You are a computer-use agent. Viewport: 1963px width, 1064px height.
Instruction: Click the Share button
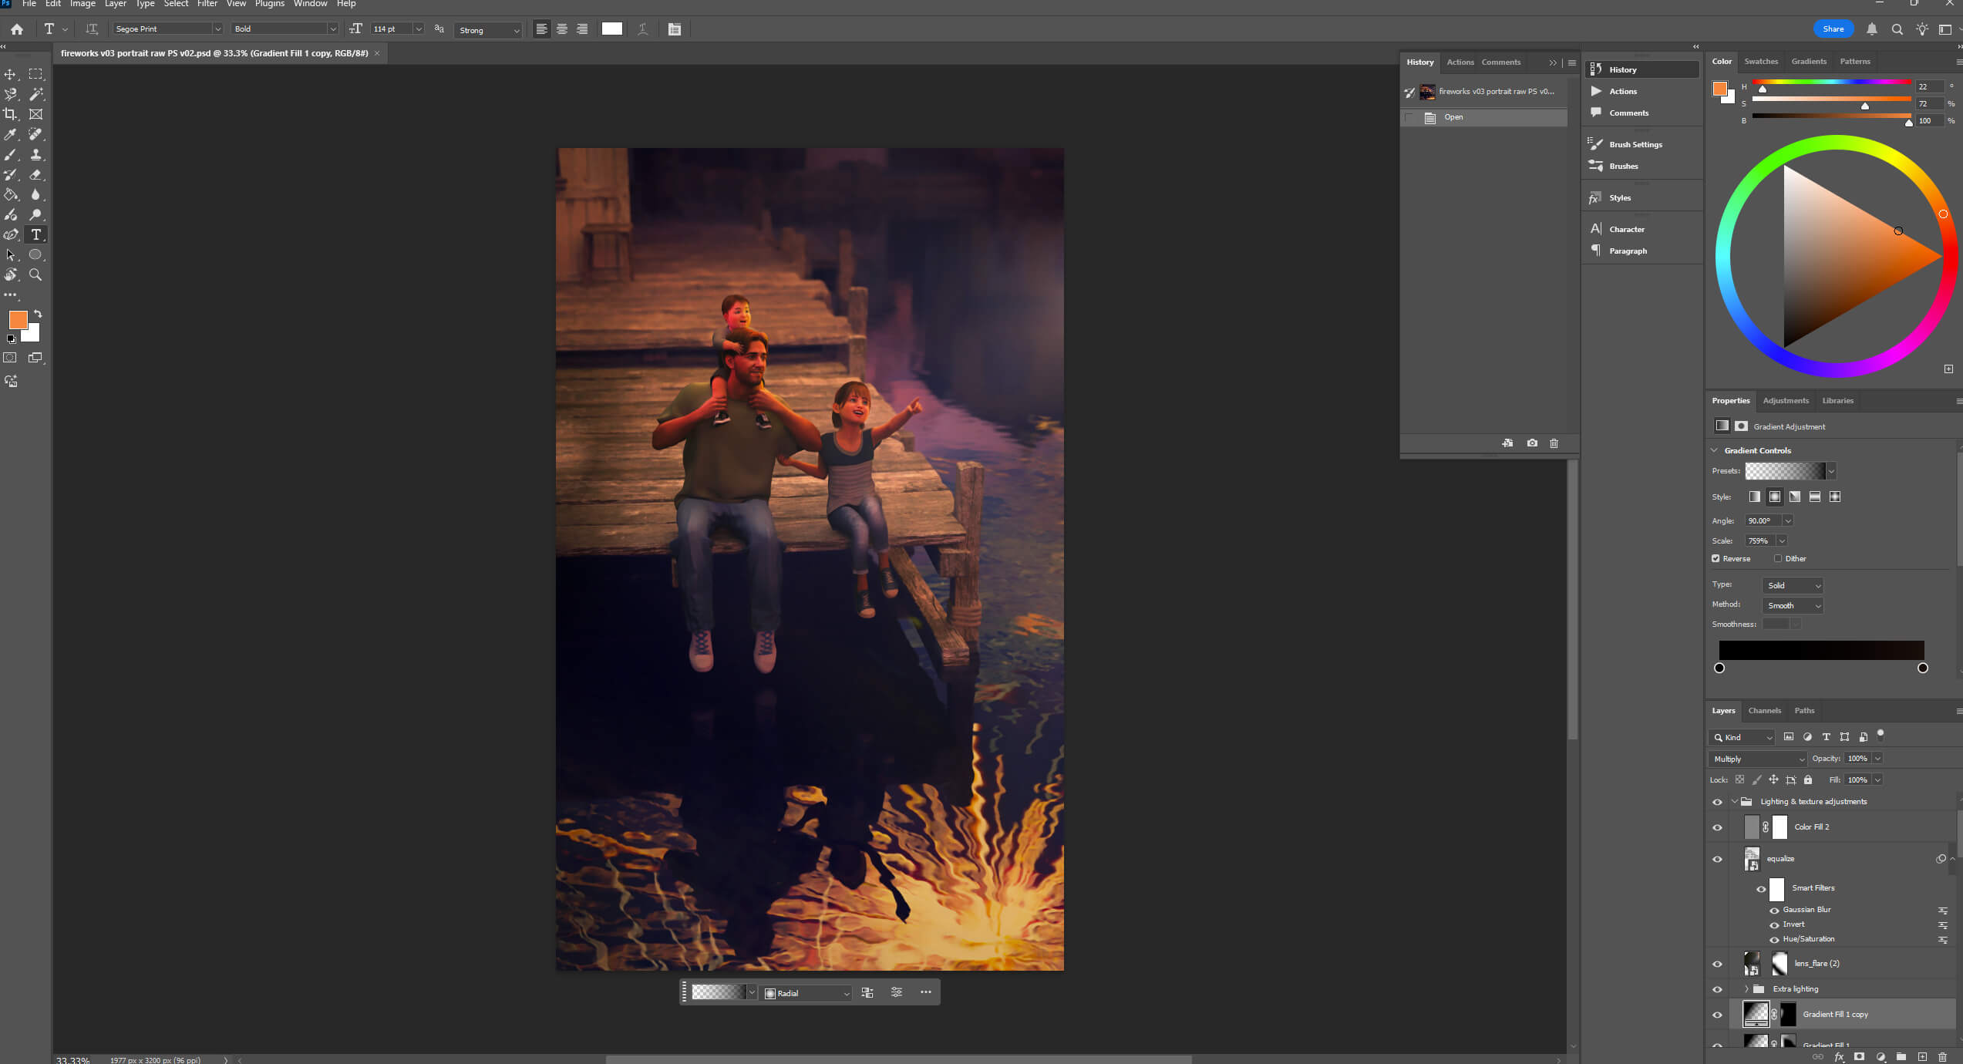(1833, 29)
